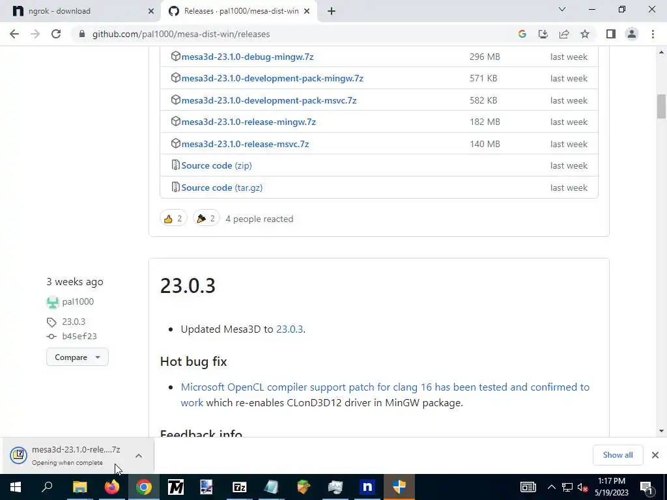Image resolution: width=667 pixels, height=500 pixels.
Task: Download mesa3d-23.1.0-development-pack-mingw.7z
Action: (272, 78)
